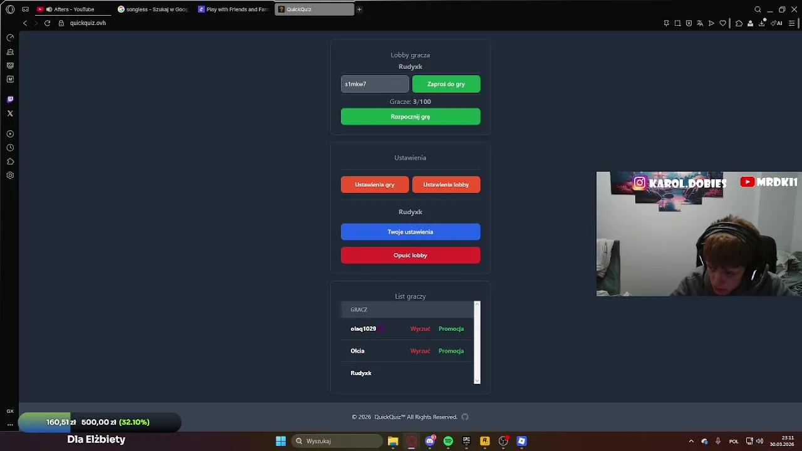Open the ad blocker shield icon

pos(689,23)
